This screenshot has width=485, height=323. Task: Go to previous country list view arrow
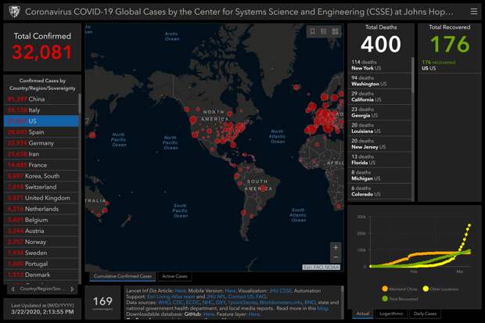[x=13, y=289]
